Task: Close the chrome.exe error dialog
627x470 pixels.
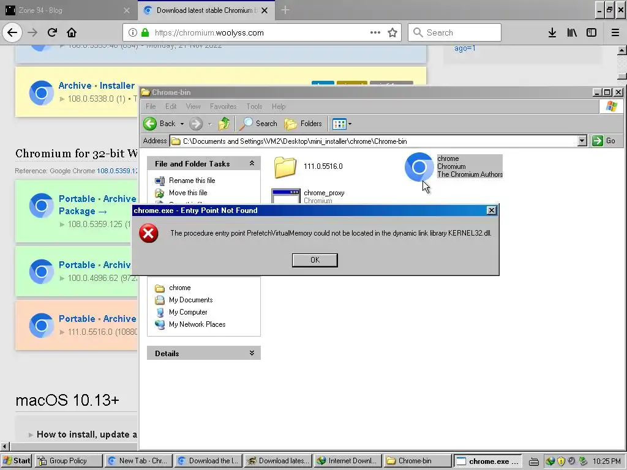Action: point(492,211)
